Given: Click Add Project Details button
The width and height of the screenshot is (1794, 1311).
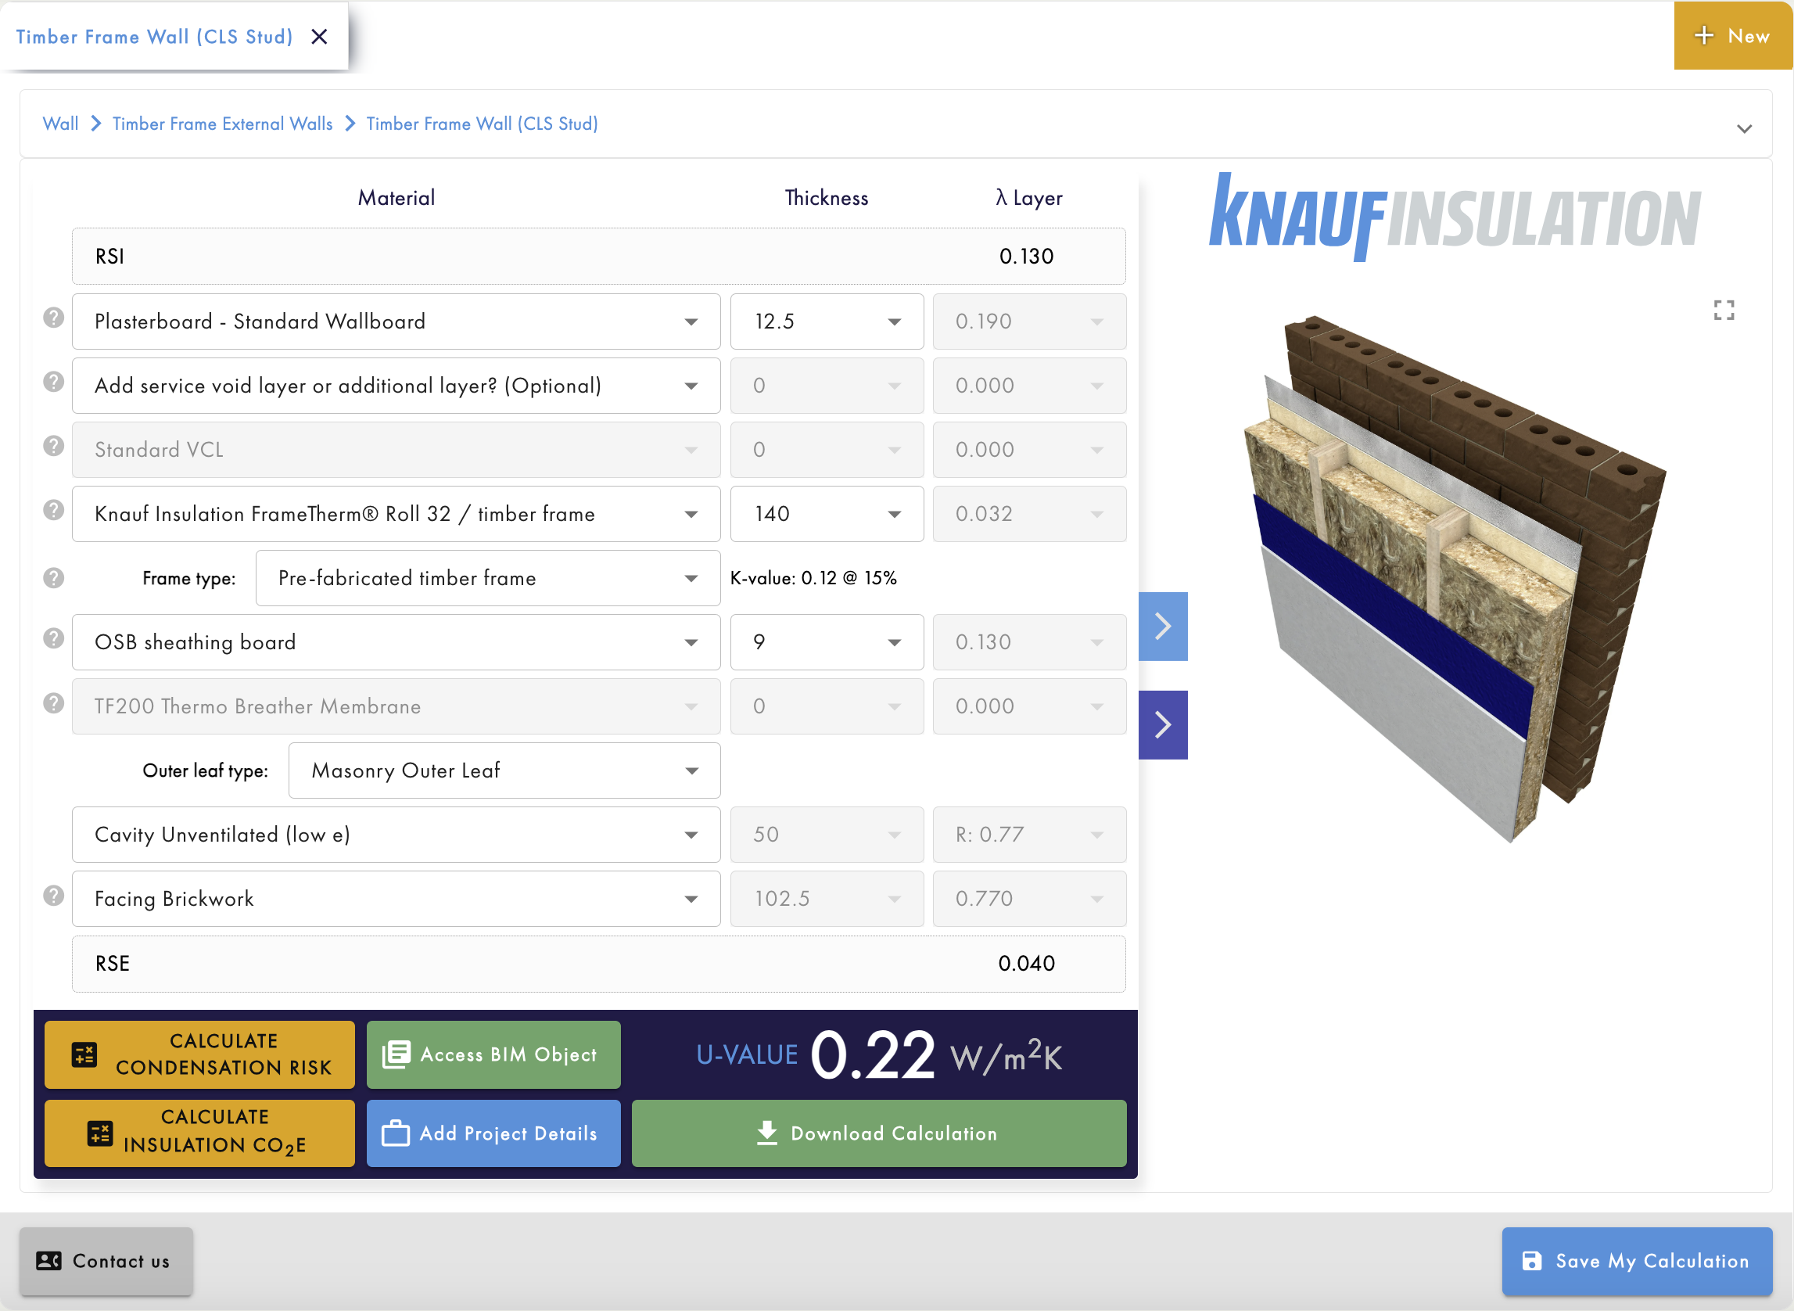Looking at the screenshot, I should point(493,1133).
